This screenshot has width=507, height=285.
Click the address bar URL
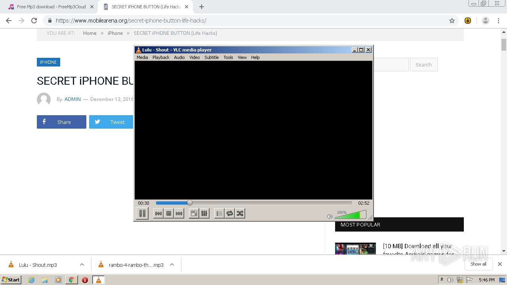pyautogui.click(x=131, y=21)
